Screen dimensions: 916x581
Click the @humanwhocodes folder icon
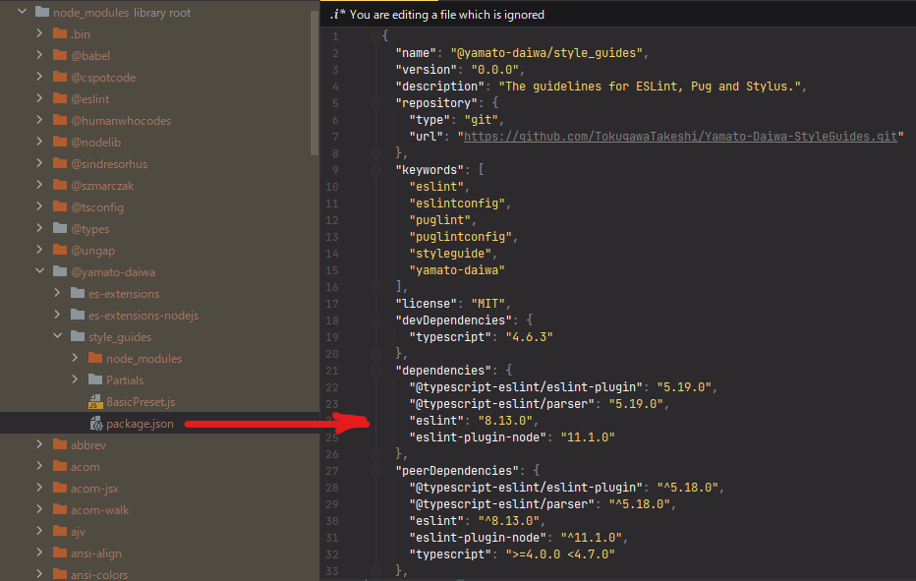click(60, 120)
